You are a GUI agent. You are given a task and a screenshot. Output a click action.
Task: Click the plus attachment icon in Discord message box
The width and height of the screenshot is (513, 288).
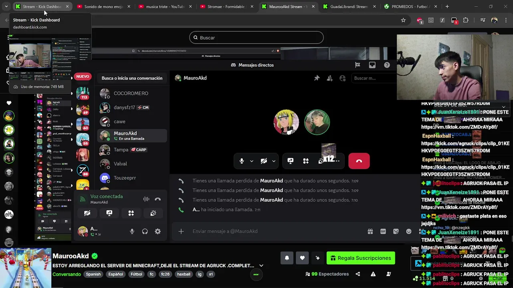point(181,231)
